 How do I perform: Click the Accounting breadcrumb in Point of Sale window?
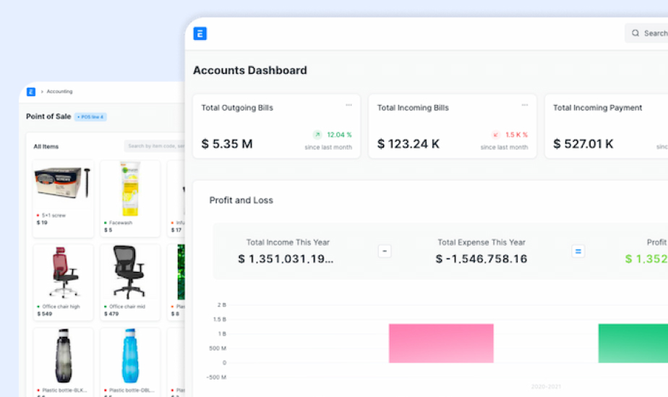[59, 92]
